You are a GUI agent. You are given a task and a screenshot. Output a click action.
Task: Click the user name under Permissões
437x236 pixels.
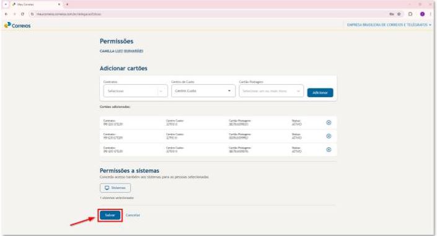point(121,51)
